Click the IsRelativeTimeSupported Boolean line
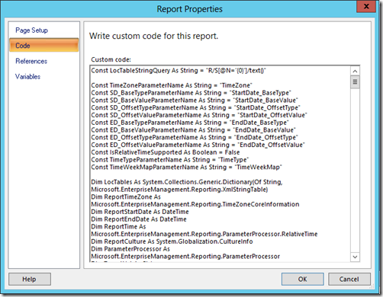The image size is (383, 297). 166,152
